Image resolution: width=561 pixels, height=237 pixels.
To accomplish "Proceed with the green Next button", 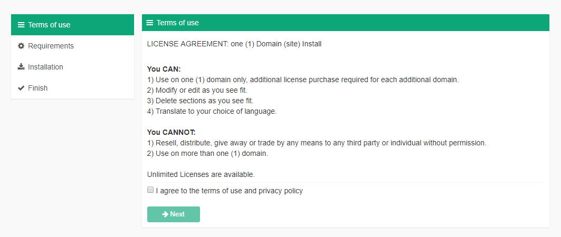I will 174,214.
